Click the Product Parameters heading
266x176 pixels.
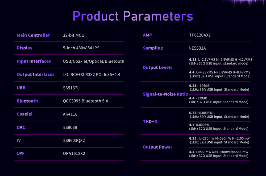[x=133, y=16]
